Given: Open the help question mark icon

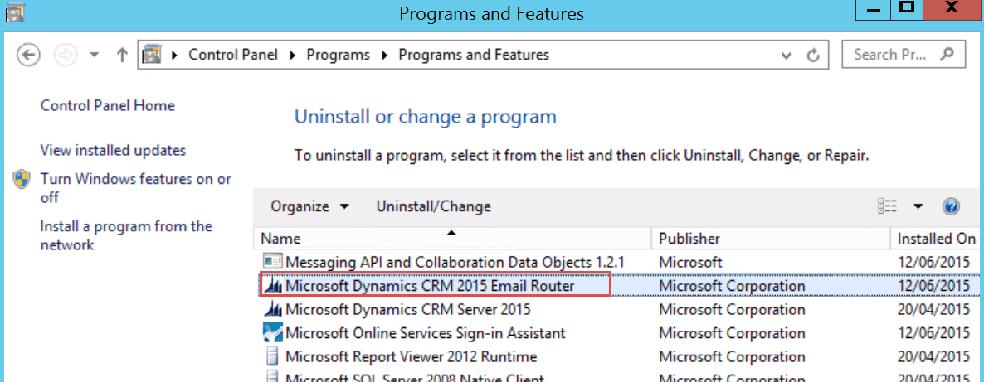Looking at the screenshot, I should tap(951, 206).
